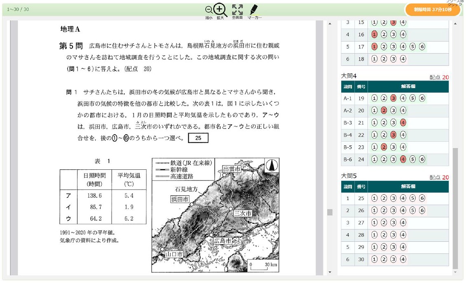This screenshot has width=466, height=283.
Task: Click the 出雲市 label on the map
Action: coord(232,169)
